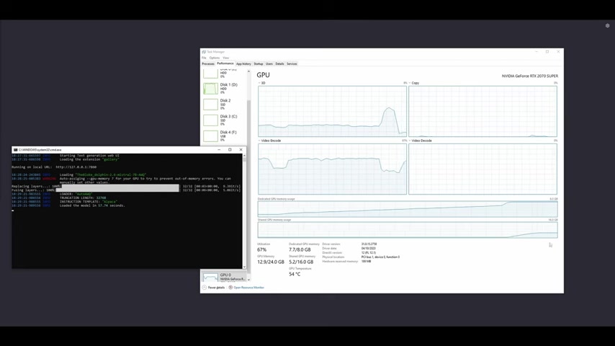Click the cmd.exe window title icon
The height and width of the screenshot is (346, 615).
(15, 150)
